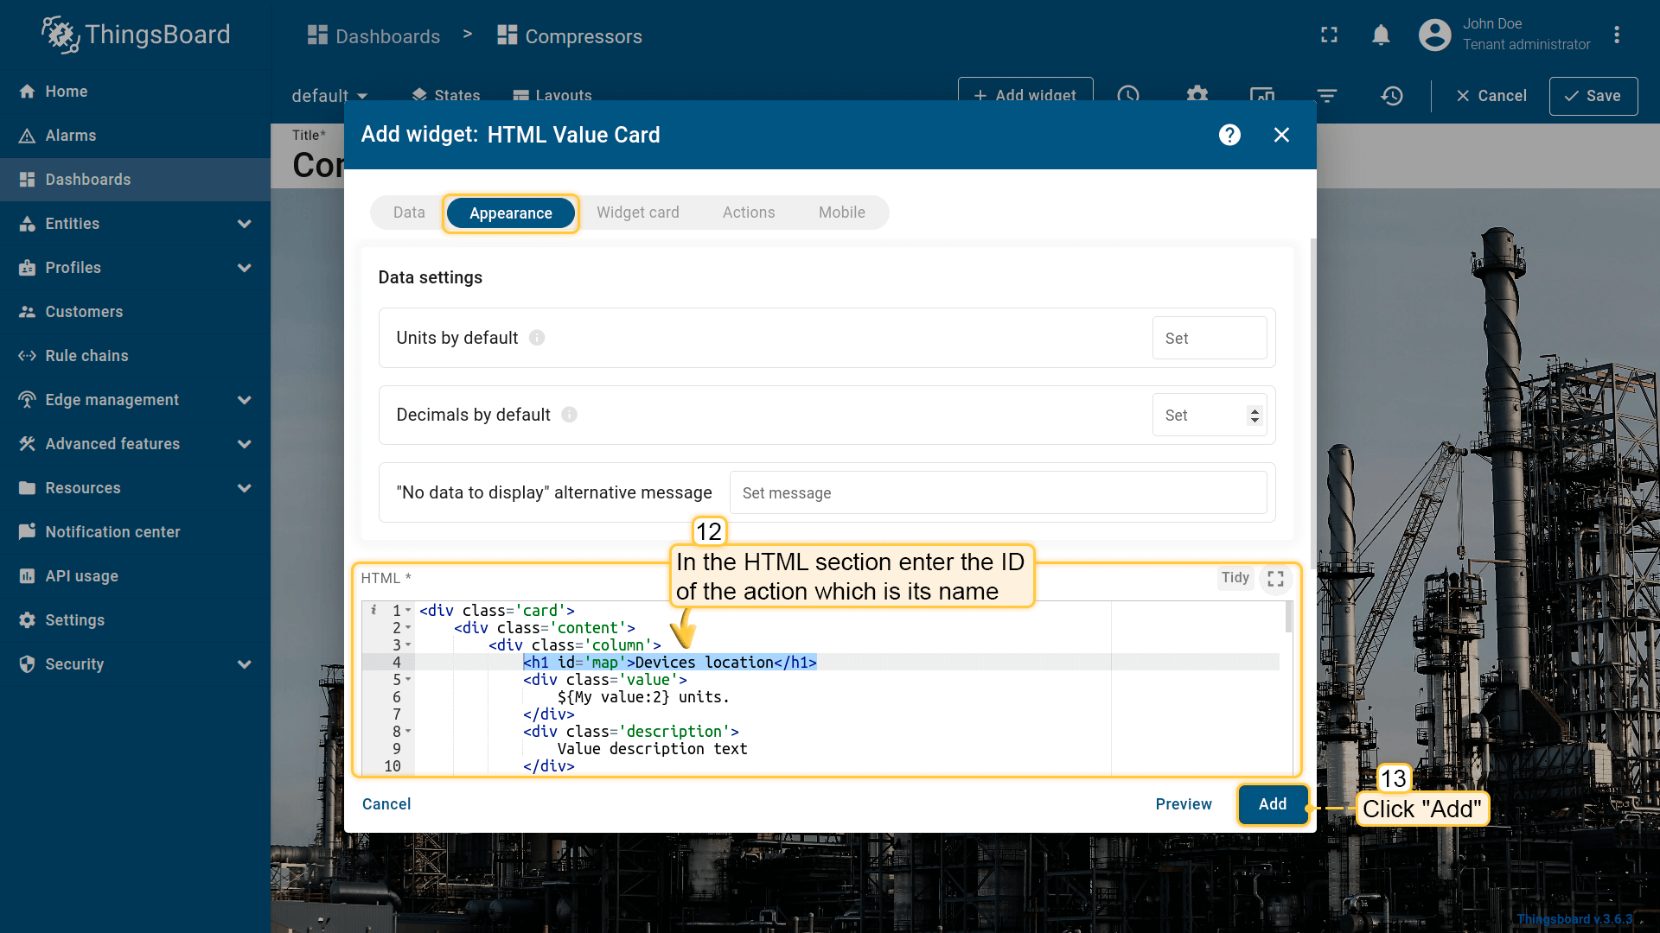The height and width of the screenshot is (933, 1660).
Task: Collapse code fold arrow on line 1
Action: coord(408,611)
